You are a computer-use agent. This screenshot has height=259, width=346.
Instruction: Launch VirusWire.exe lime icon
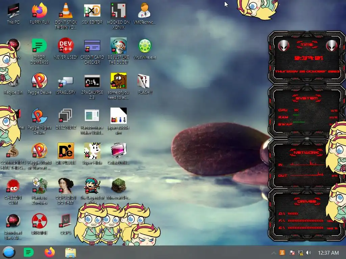pos(145,49)
